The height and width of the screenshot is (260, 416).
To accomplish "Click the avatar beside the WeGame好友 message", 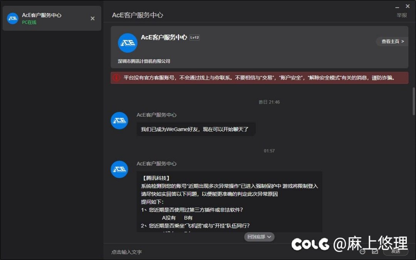I will tap(119, 121).
